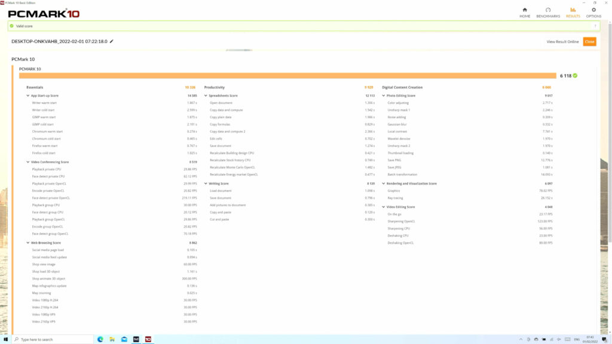Show hidden system tray icons
Image resolution: width=612 pixels, height=344 pixels.
(x=521, y=339)
